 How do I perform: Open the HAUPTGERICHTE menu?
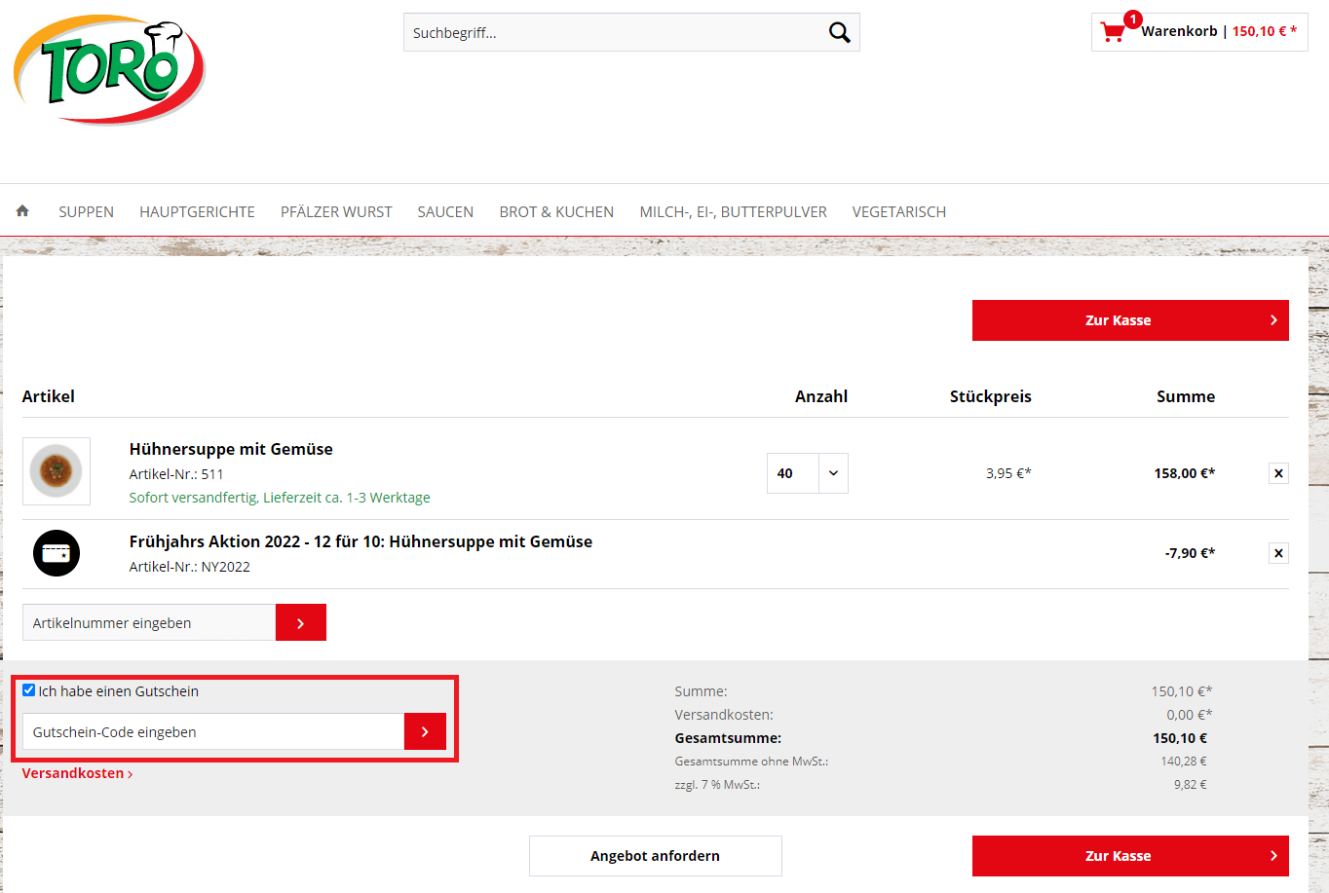point(197,211)
